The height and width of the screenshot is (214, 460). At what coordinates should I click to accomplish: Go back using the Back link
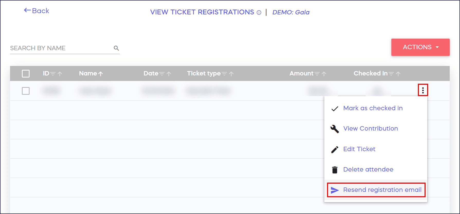(37, 11)
